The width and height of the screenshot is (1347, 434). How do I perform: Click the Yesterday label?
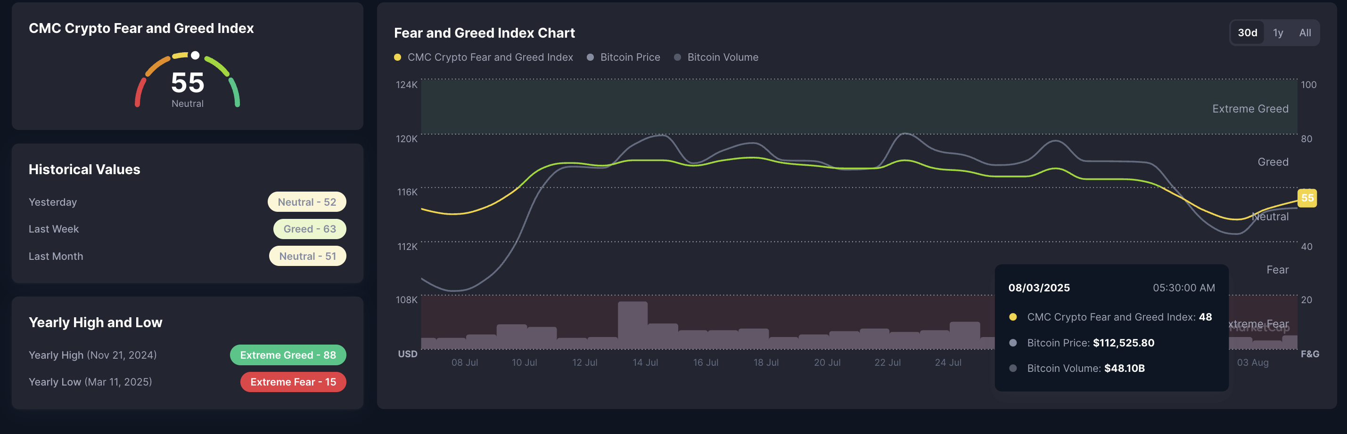53,202
